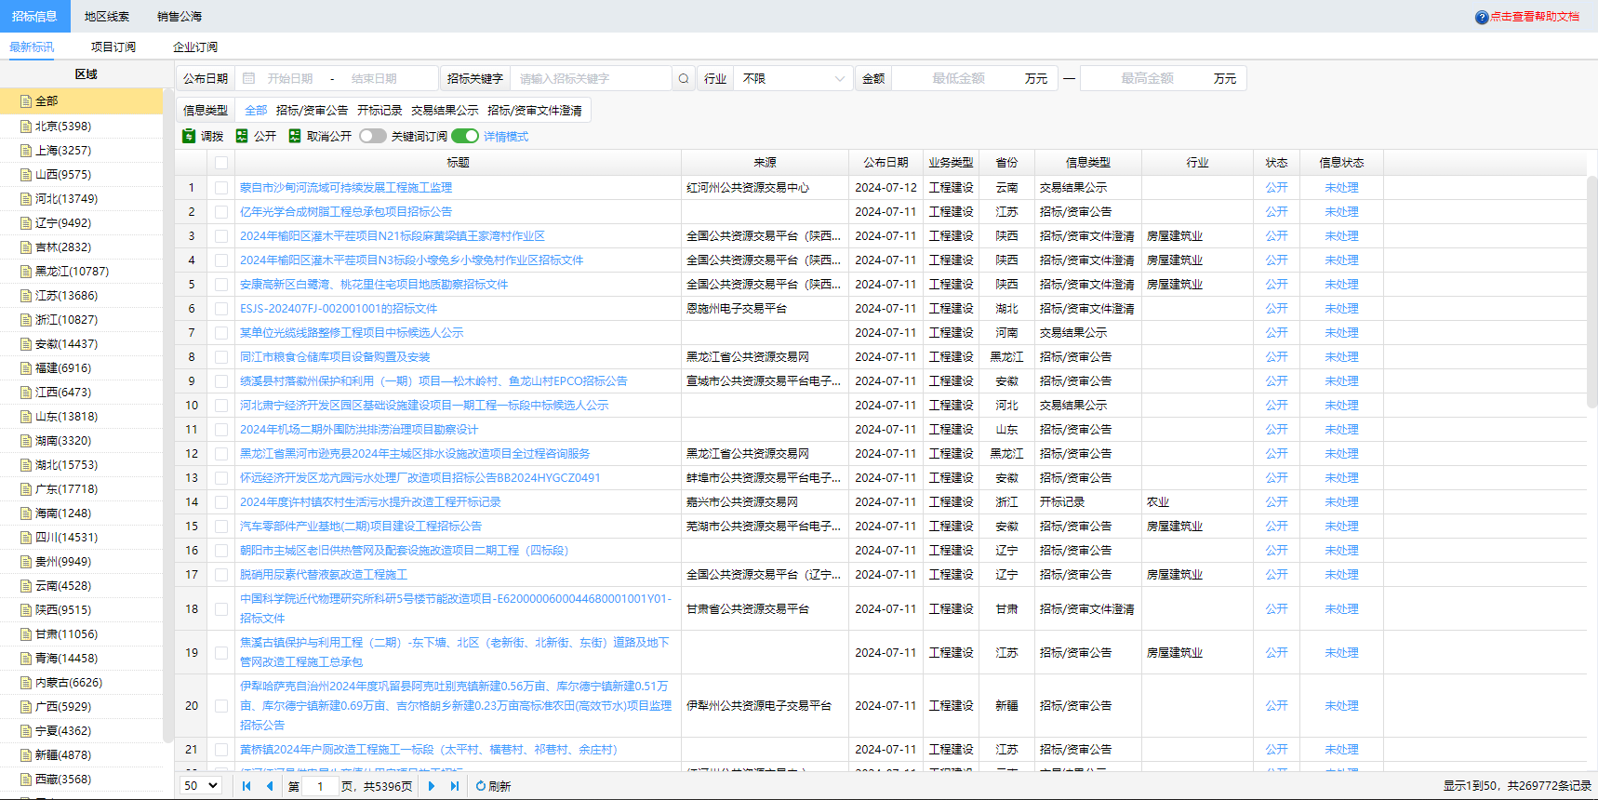Screen dimensions: 1598x800
Task: Click document icon next to 四川(14531)
Action: [x=26, y=537]
